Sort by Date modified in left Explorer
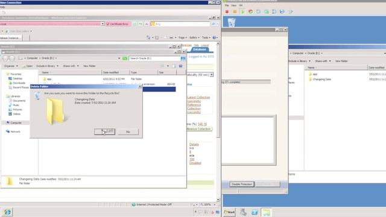The width and height of the screenshot is (386, 217). [x=116, y=72]
